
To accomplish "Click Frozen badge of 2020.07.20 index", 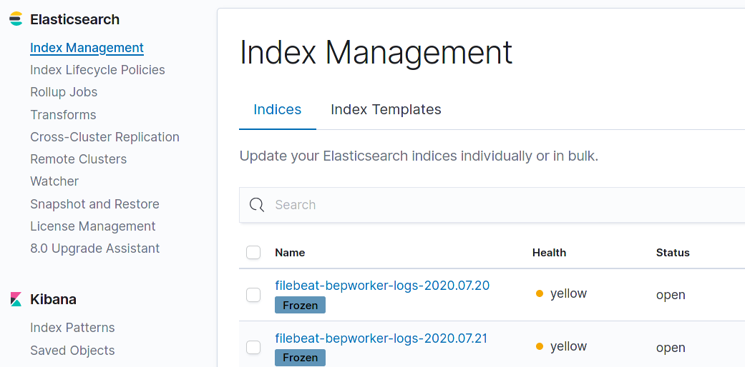I will coord(301,306).
